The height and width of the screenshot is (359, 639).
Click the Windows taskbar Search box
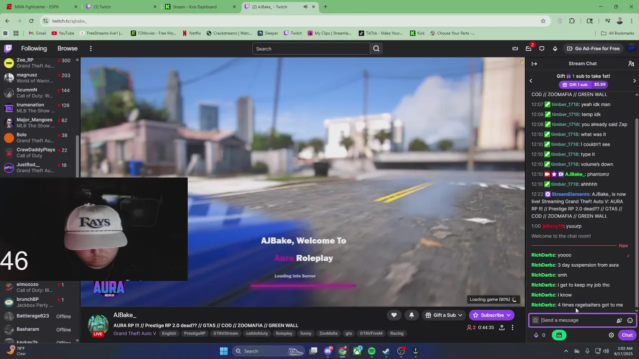(x=269, y=351)
